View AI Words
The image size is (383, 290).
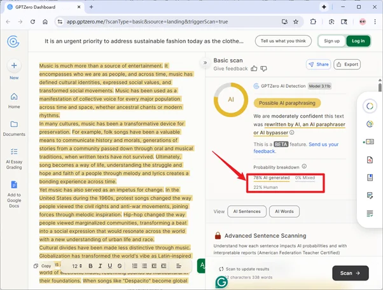pos(284,211)
